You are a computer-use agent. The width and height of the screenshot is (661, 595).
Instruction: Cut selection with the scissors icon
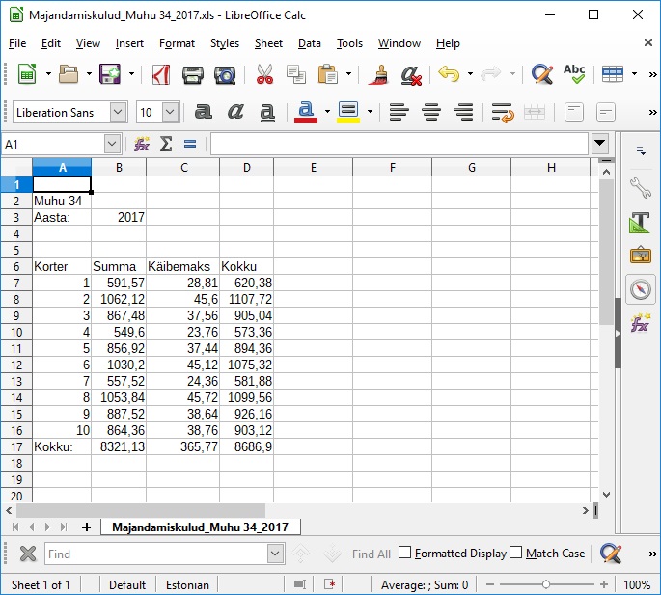(264, 74)
